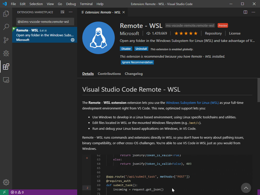Screen dimensions: 260x195
Task: Click the five-star rating
Action: [x=186, y=33]
